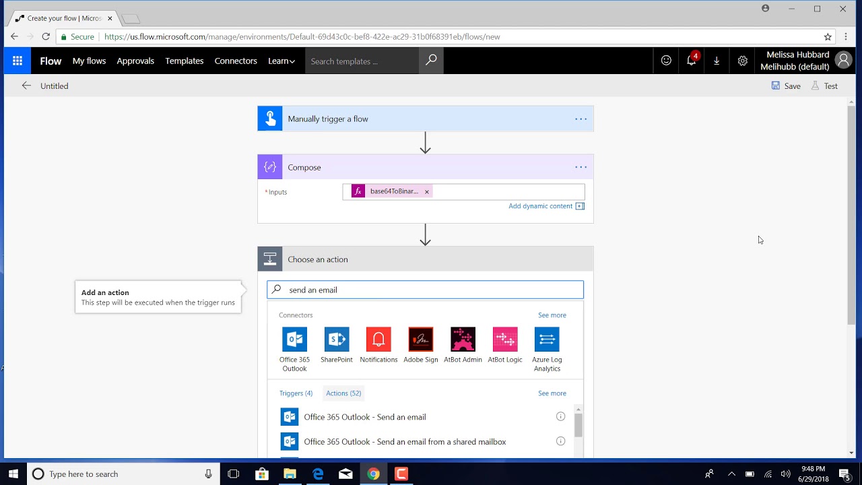Open Melissa Hubbard account avatar
862x485 pixels.
[843, 61]
